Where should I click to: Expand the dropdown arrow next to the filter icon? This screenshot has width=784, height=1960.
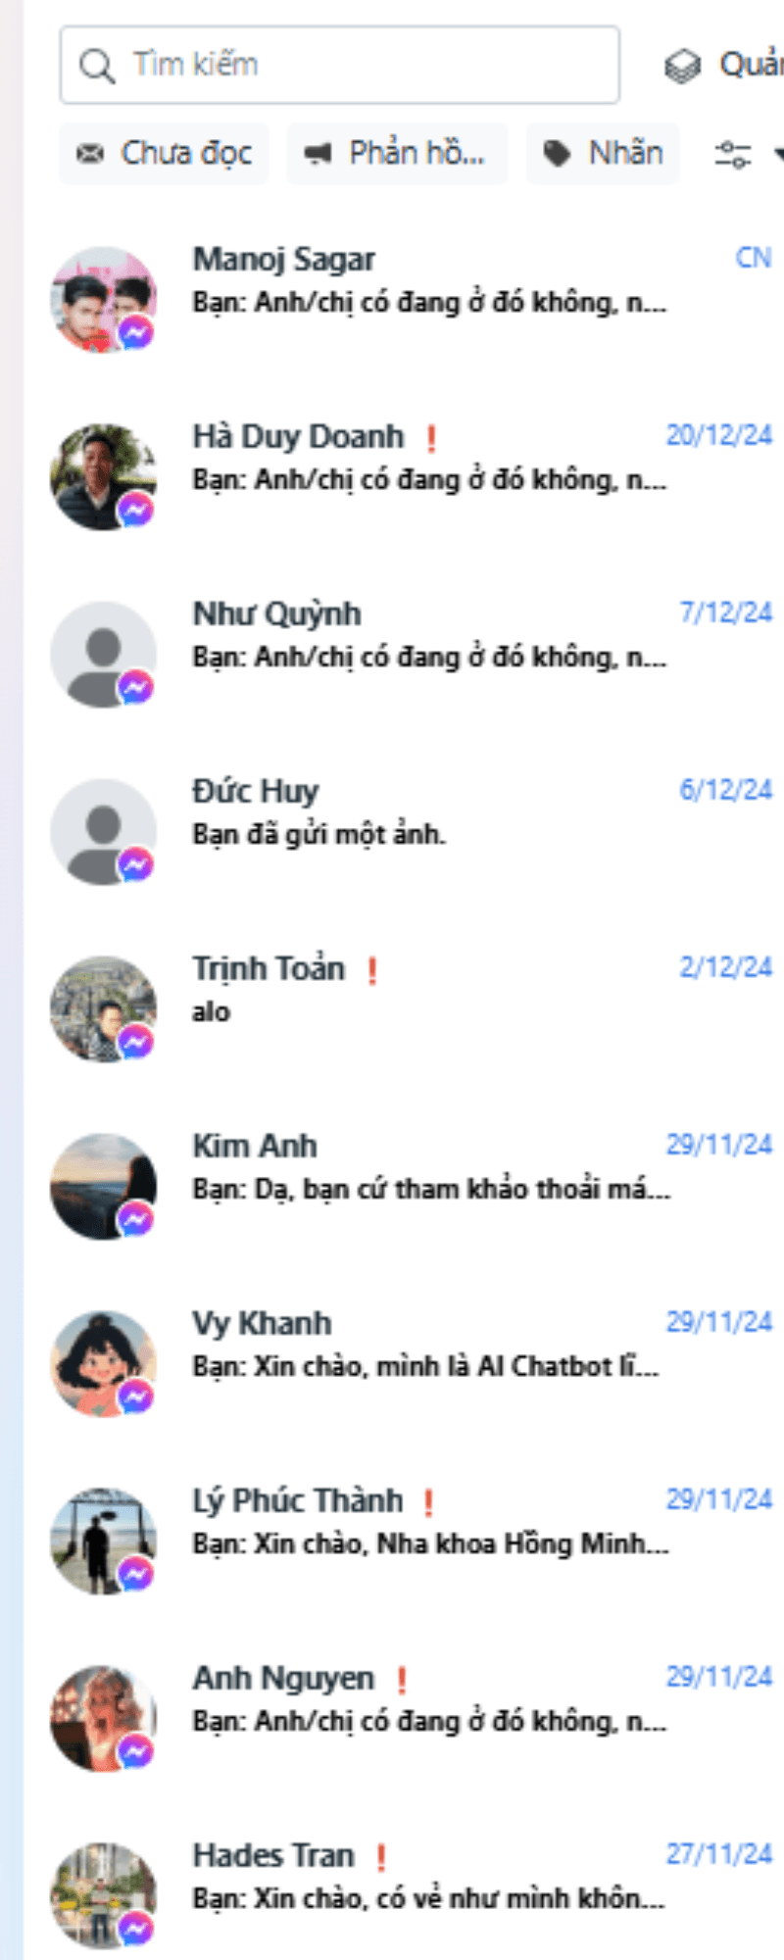(x=778, y=154)
